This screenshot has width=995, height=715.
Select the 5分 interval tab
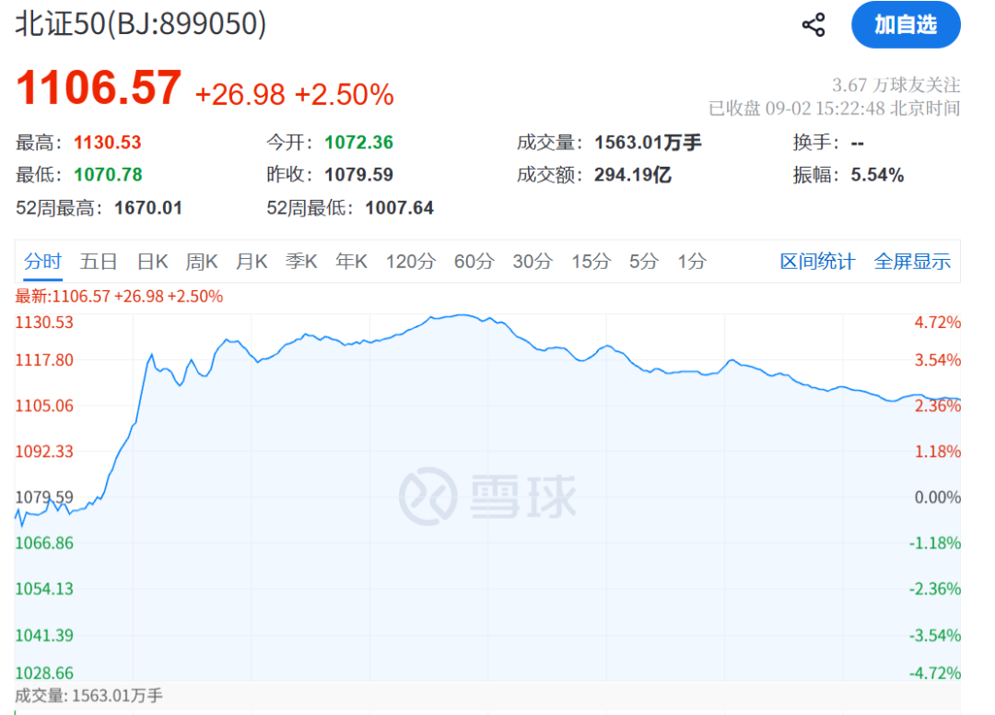[x=643, y=262]
